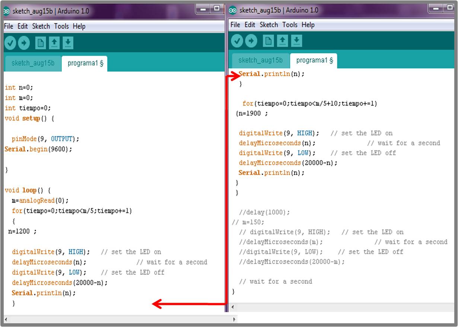Select programa1 tab in right window
This screenshot has width=458, height=327.
tap(314, 60)
